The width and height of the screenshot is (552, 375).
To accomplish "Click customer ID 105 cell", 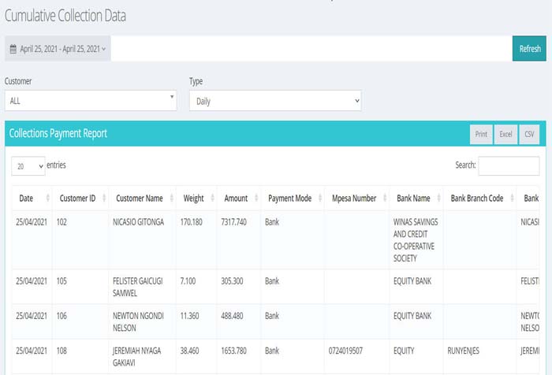I will pos(80,287).
